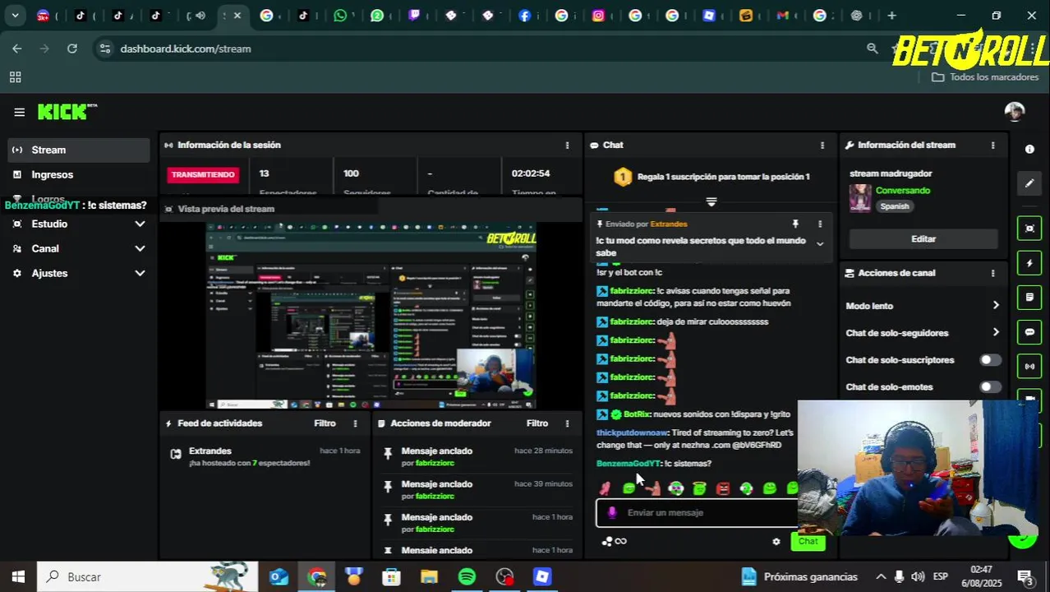Click the Enviar un mensaje input field
The width and height of the screenshot is (1050, 592).
[696, 512]
